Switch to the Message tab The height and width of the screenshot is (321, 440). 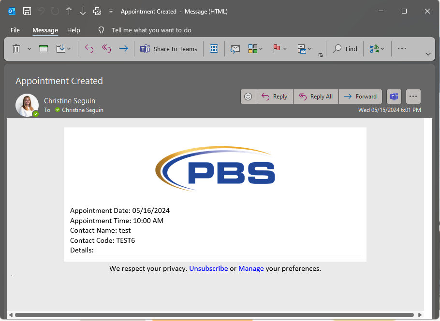[x=45, y=30]
